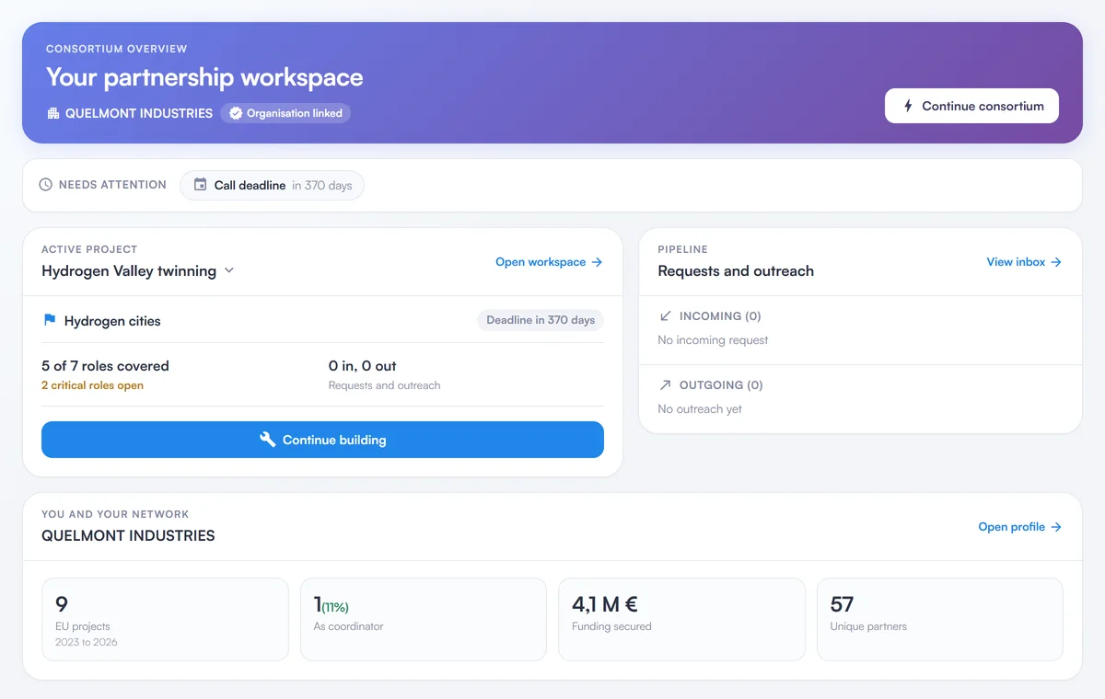
Task: Click the blue flag icon beside Hydrogen cities
Action: tap(50, 321)
